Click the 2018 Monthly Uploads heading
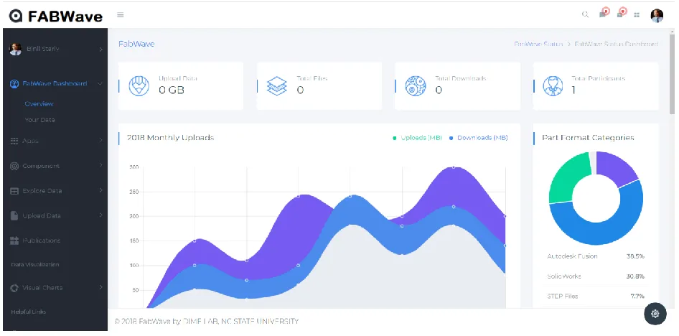The image size is (679, 336). (x=170, y=138)
